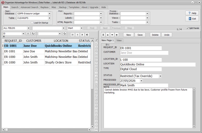Expand the Reports dropdown

[x=101, y=13]
